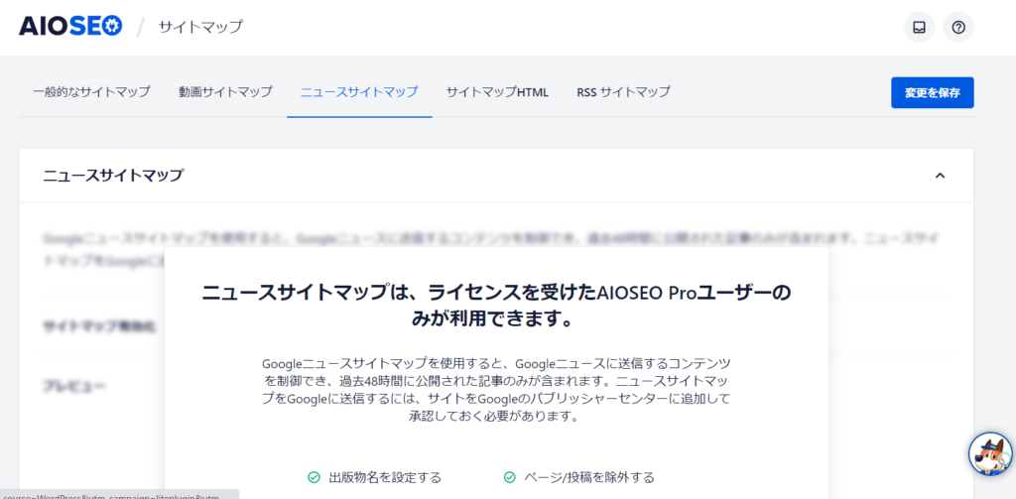Click the Googleニュースサイトマップ description paragraph
Viewport: 1016px width, 499px height.
[496, 390]
